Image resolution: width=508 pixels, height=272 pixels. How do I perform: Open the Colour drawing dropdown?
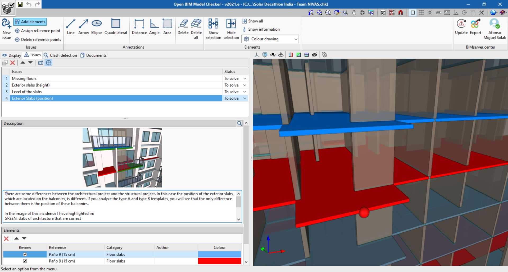(296, 39)
